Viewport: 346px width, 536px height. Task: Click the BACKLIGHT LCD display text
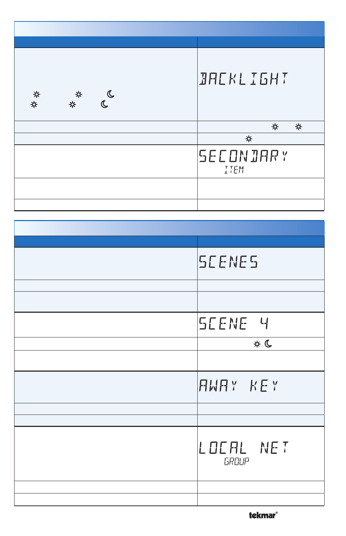(x=244, y=79)
